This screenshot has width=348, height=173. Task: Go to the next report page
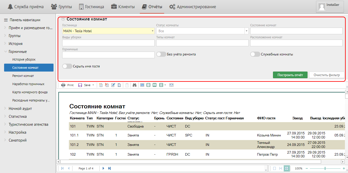103,168
